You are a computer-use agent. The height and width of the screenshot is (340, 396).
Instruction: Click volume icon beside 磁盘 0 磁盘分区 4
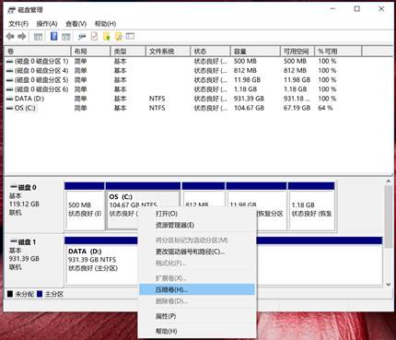pos(9,71)
